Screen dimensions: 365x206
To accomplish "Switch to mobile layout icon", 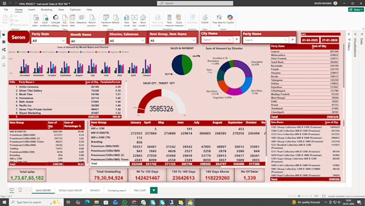I will [20, 190].
